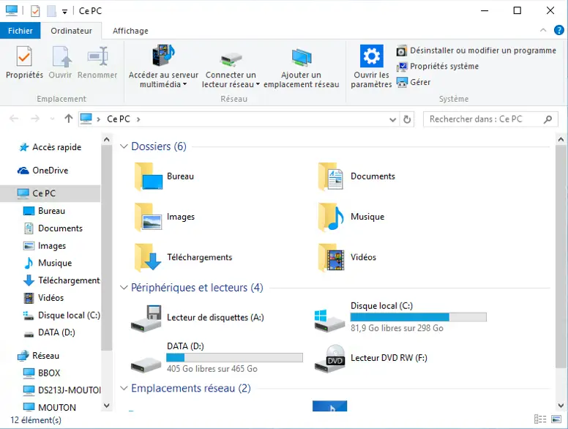Viewport: 568px width, 429px height.
Task: Select the Disque local (C:) drive icon
Action: tap(329, 321)
